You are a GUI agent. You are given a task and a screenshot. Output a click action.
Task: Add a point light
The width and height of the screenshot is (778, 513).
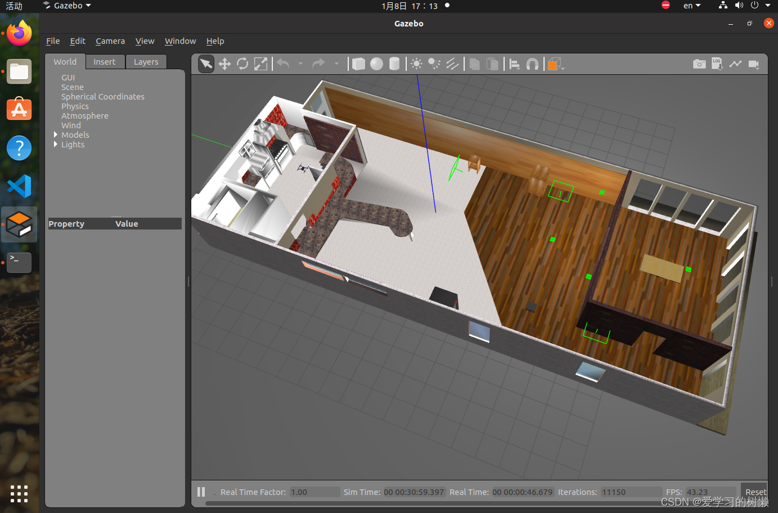416,64
